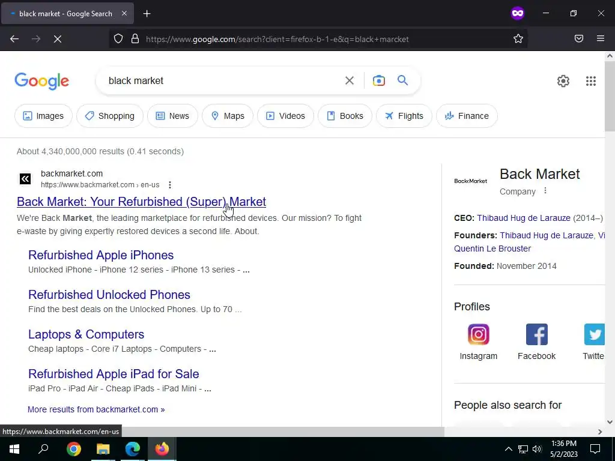
Task: Open backmarket.com favicon result
Action: (25, 179)
